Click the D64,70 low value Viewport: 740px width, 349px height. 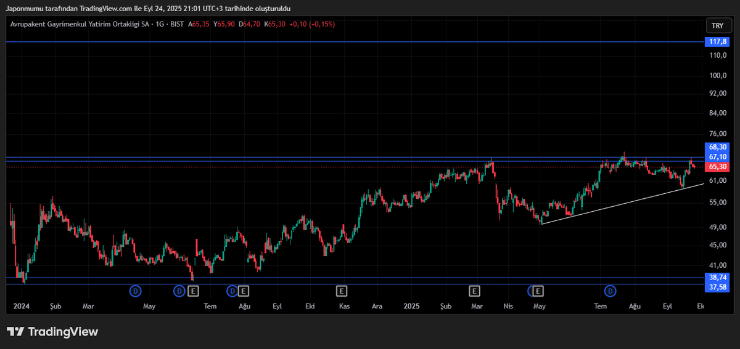pos(250,24)
